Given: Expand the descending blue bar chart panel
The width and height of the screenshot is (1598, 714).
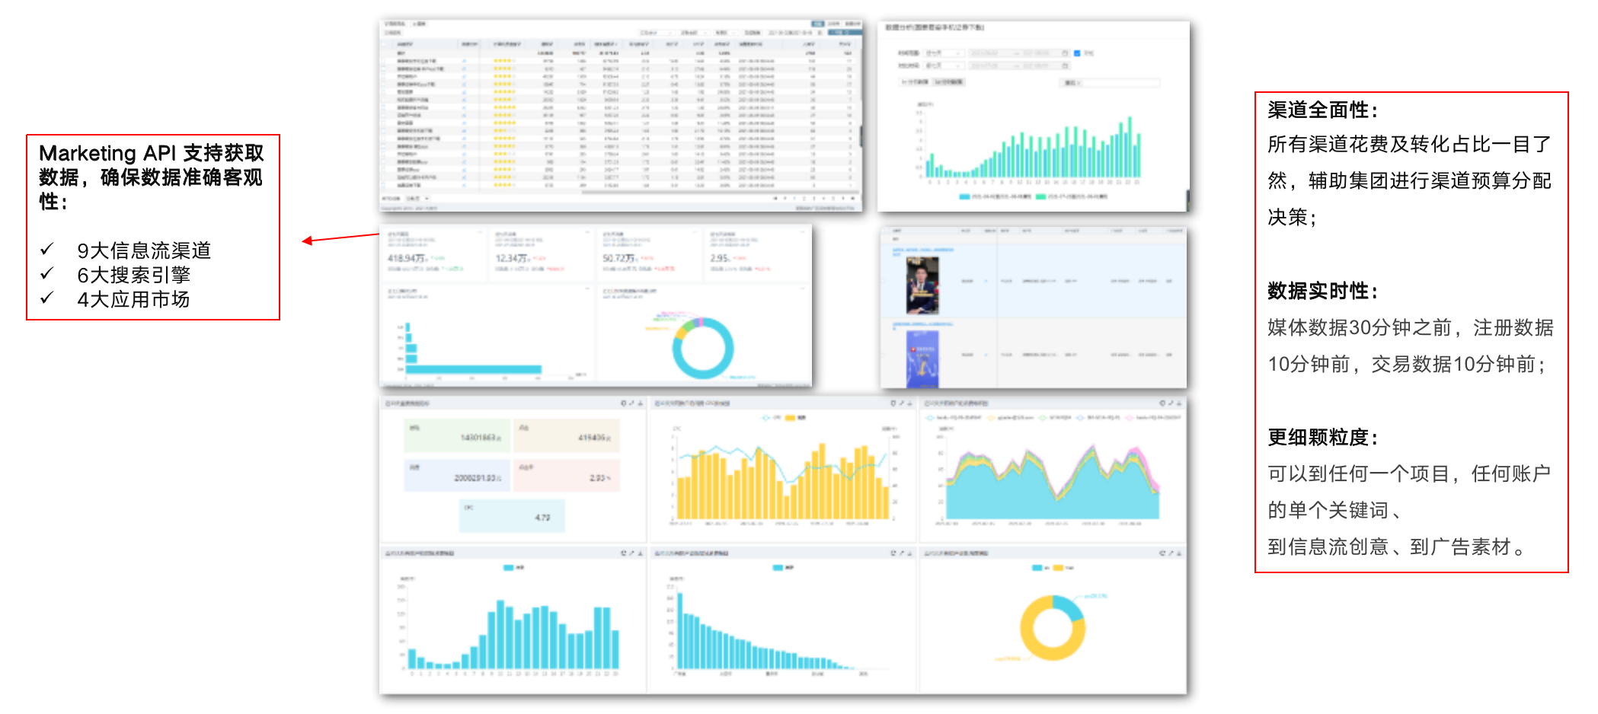Looking at the screenshot, I should [x=901, y=553].
